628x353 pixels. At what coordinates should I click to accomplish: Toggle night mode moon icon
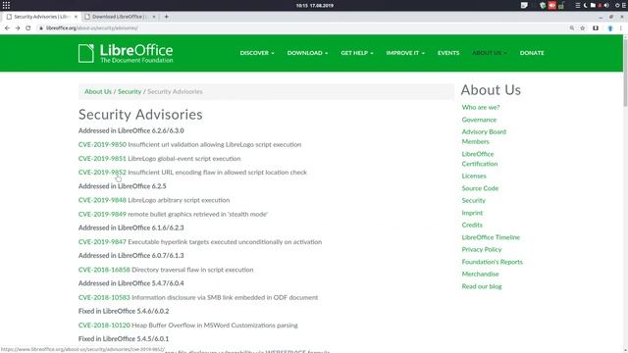(585, 5)
